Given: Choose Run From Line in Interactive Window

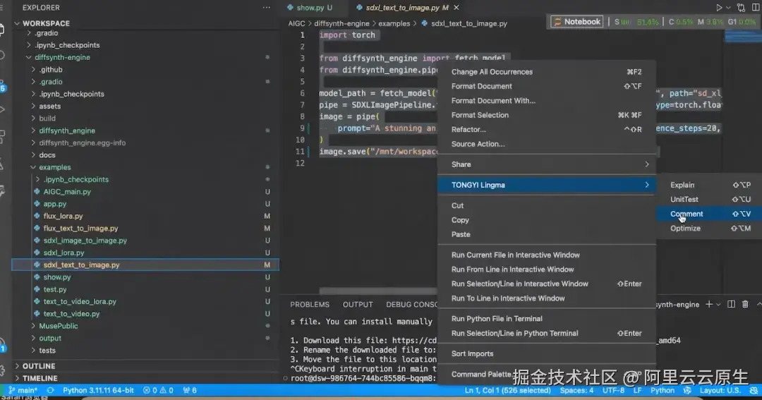Looking at the screenshot, I should tap(546, 269).
